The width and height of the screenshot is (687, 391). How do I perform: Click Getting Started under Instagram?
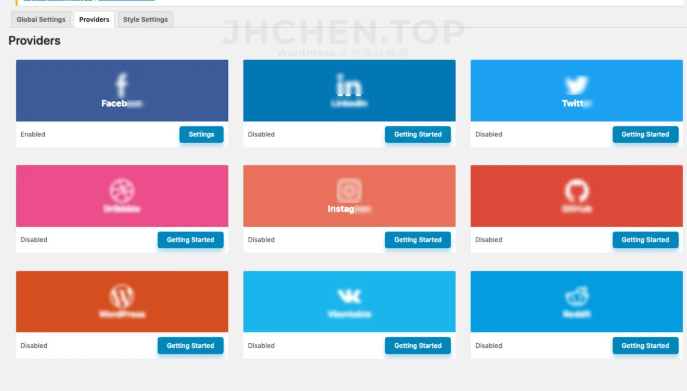pyautogui.click(x=418, y=240)
